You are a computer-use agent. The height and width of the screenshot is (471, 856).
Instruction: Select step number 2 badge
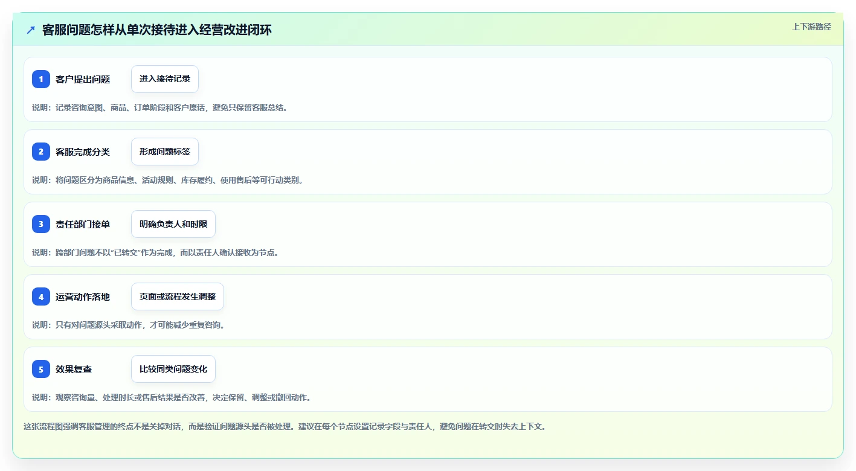[41, 152]
